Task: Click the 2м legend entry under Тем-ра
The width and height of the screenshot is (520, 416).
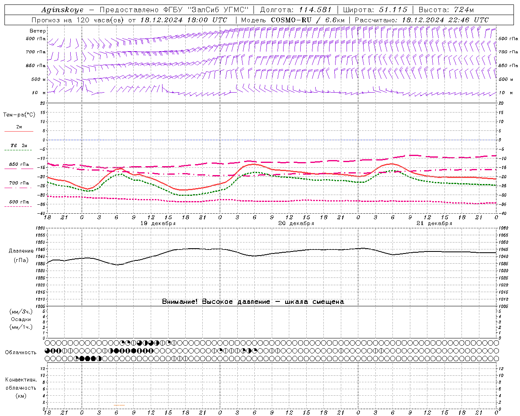Action: (19, 127)
